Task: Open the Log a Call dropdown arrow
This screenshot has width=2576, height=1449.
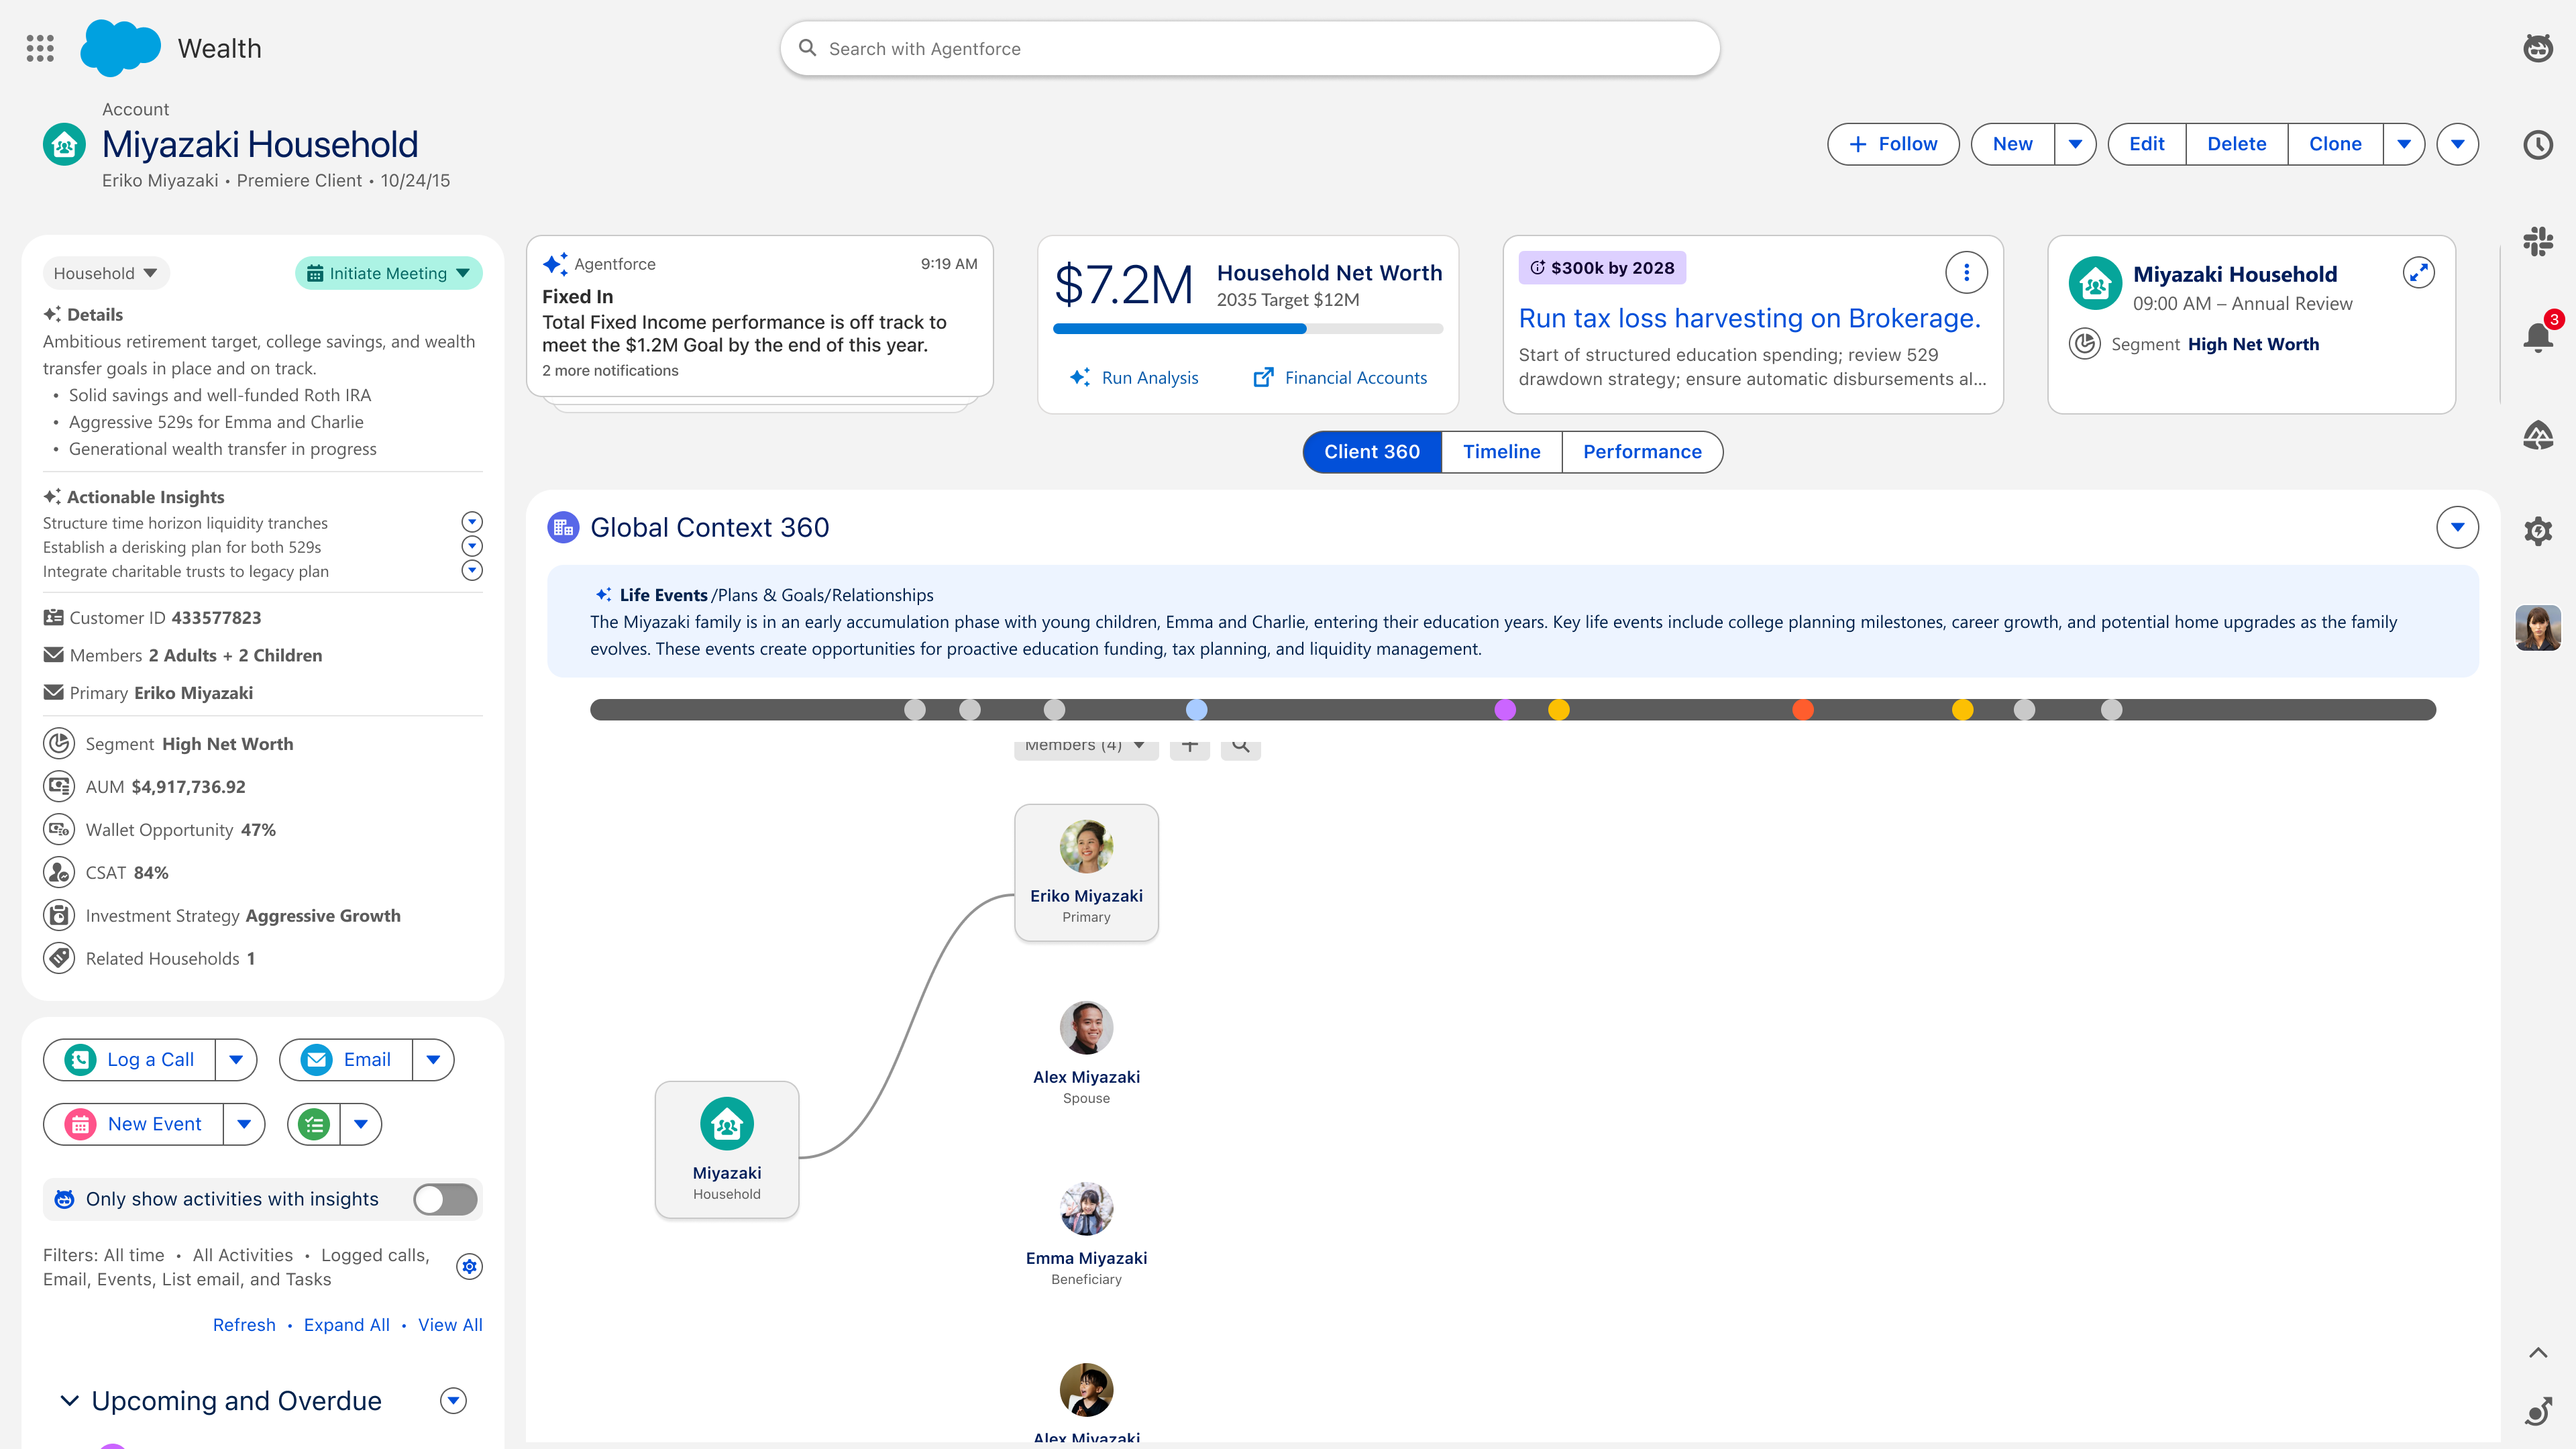Action: 236,1060
